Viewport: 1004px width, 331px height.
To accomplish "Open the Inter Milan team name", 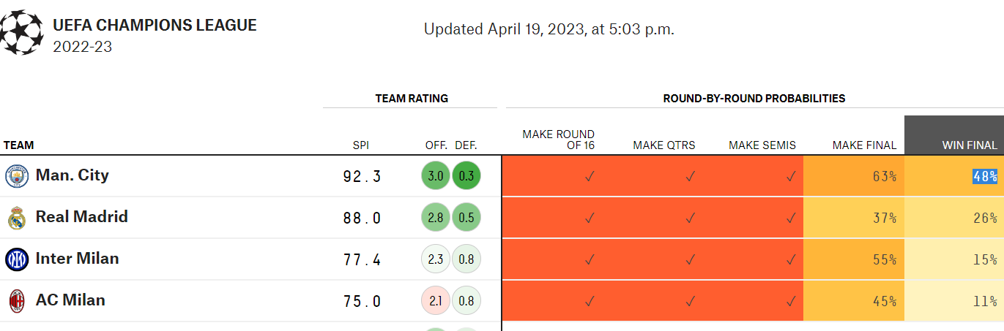I will pyautogui.click(x=77, y=259).
